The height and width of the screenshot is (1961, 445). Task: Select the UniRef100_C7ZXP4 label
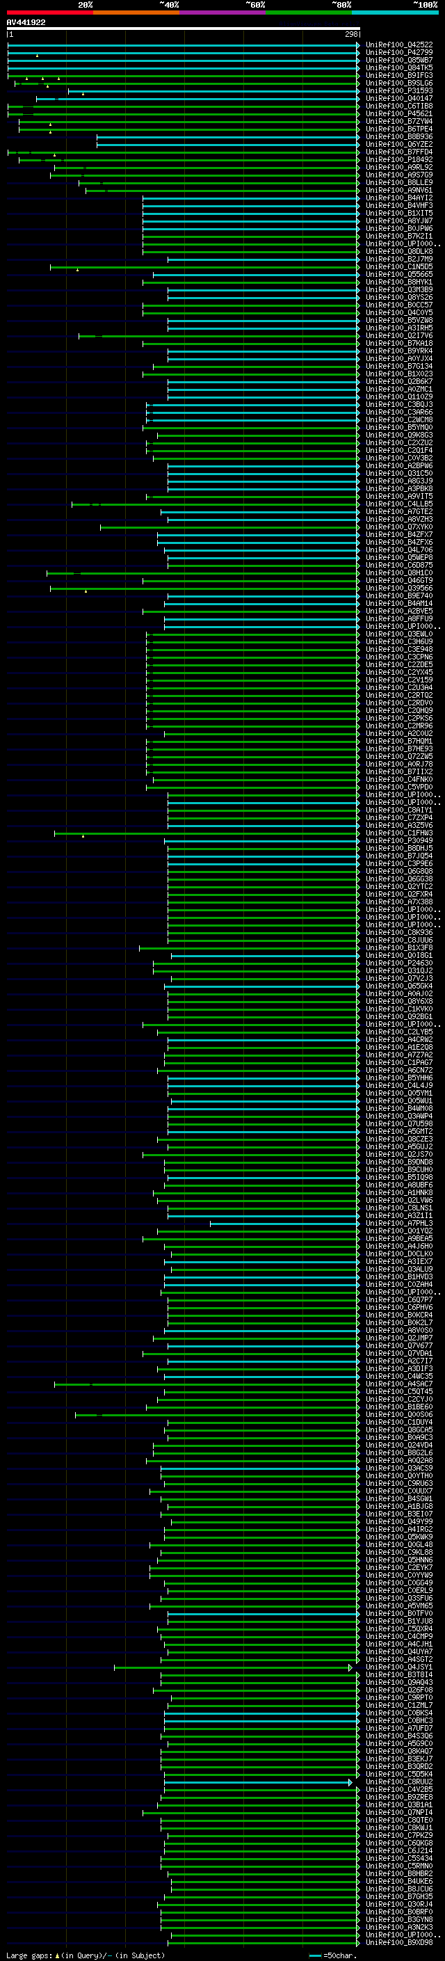[x=398, y=817]
